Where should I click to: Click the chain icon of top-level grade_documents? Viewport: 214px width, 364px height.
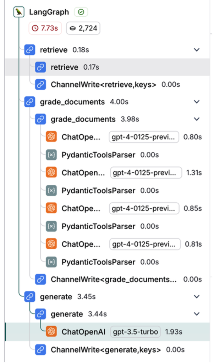coord(30,102)
